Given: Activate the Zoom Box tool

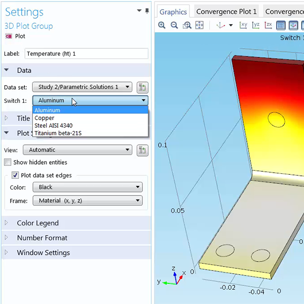Looking at the screenshot, I should (187, 25).
